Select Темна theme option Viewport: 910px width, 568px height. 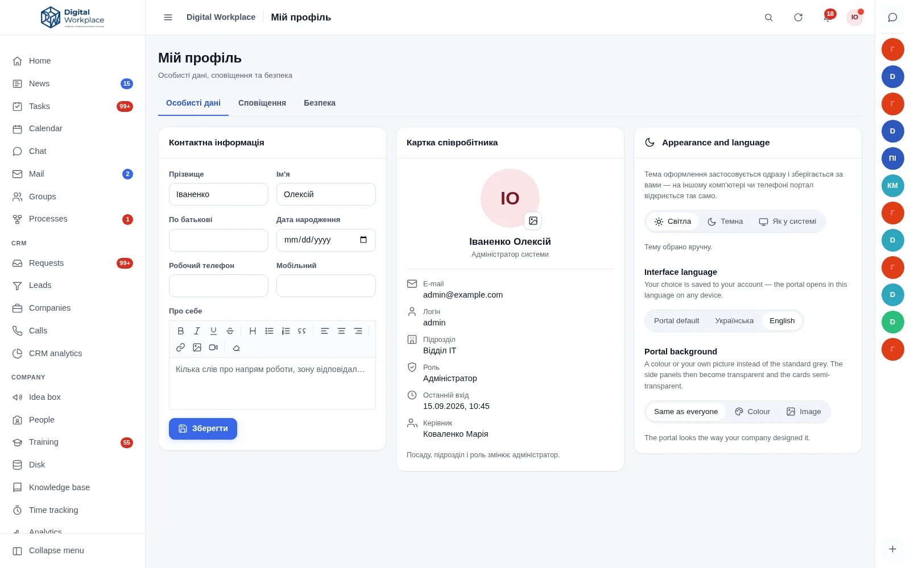point(725,222)
